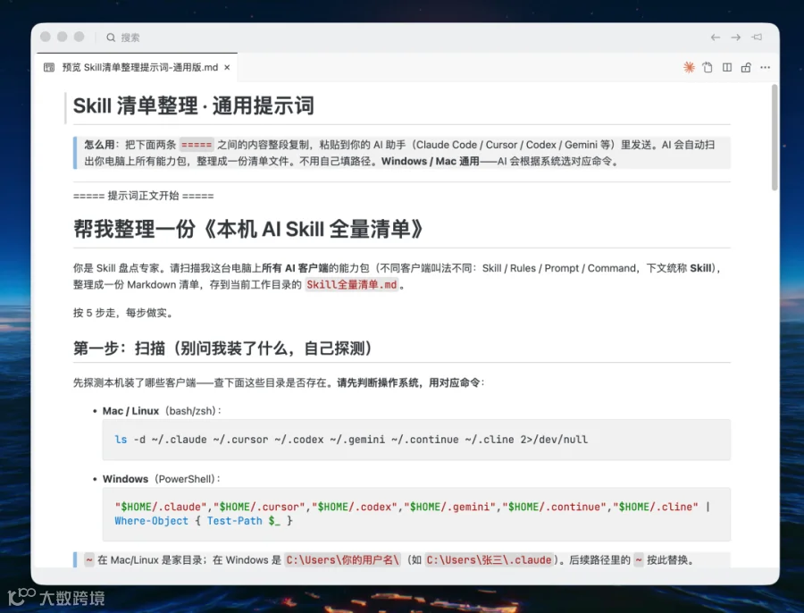Click the heading Skill 清单整理 · 通用提示词
The width and height of the screenshot is (804, 613).
click(193, 105)
